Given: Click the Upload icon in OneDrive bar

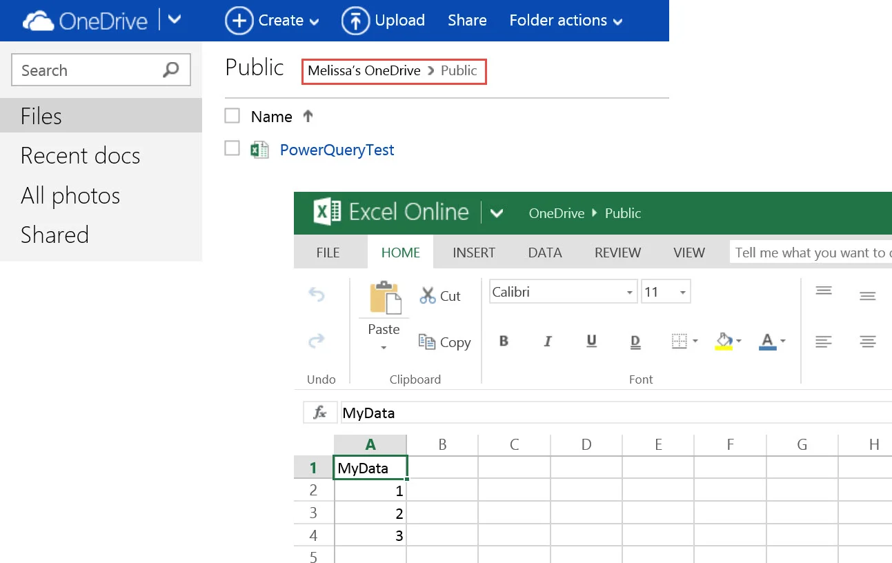Looking at the screenshot, I should 355,21.
